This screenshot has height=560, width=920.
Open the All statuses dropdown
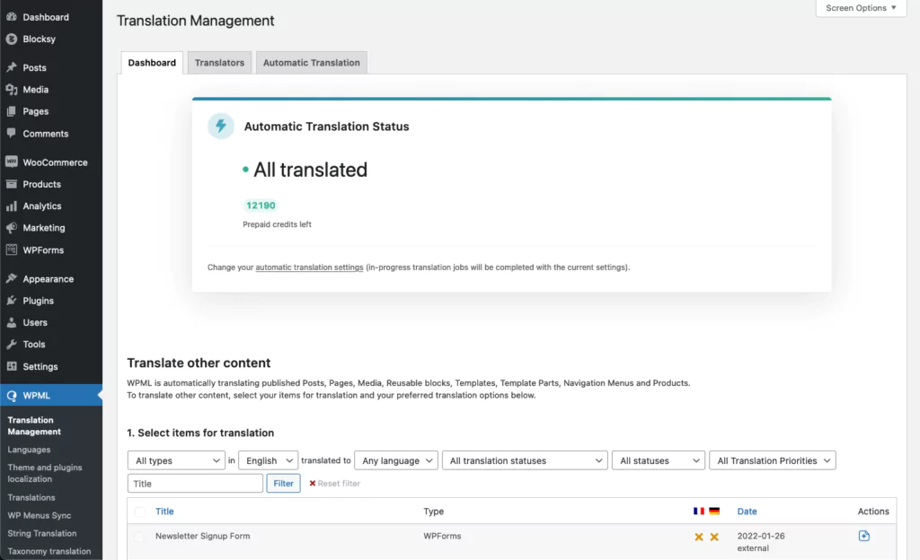(x=659, y=460)
